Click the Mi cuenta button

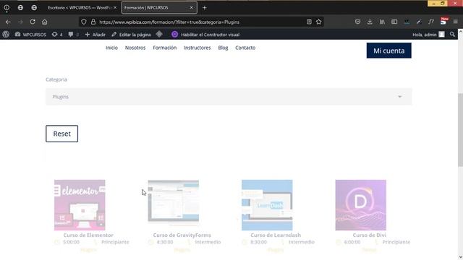[x=389, y=51]
